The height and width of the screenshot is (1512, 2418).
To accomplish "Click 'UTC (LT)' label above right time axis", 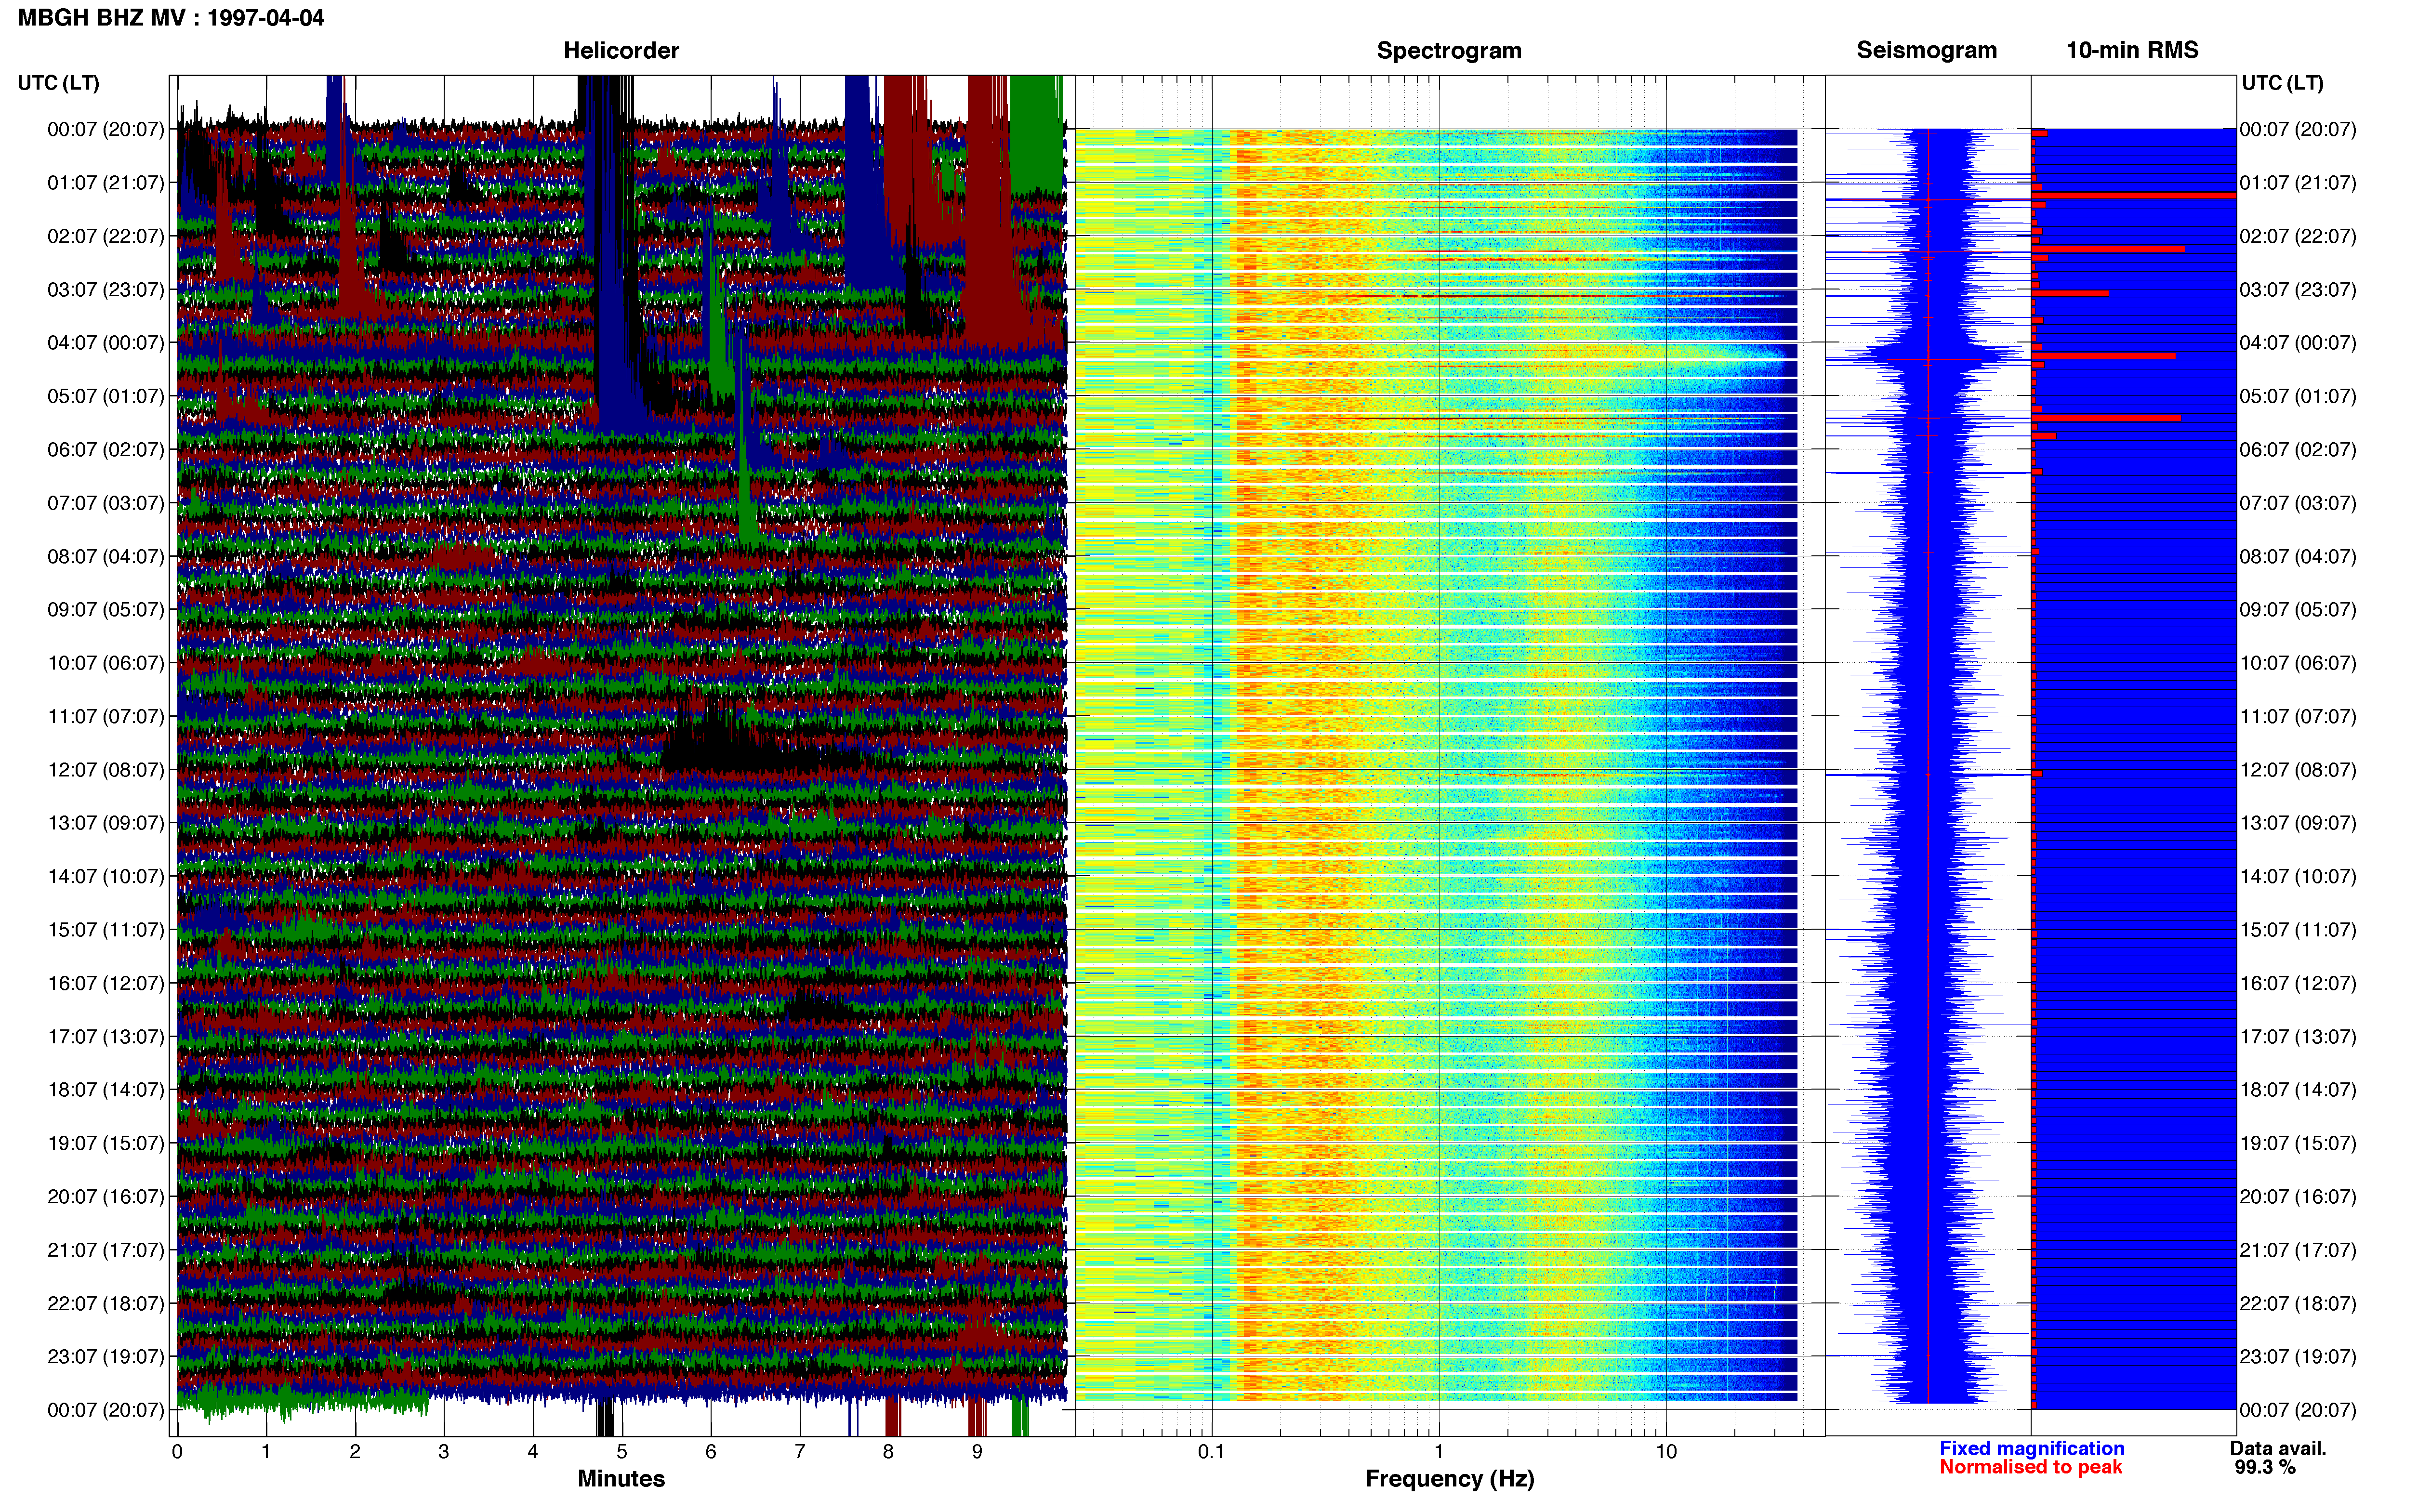I will (2282, 83).
